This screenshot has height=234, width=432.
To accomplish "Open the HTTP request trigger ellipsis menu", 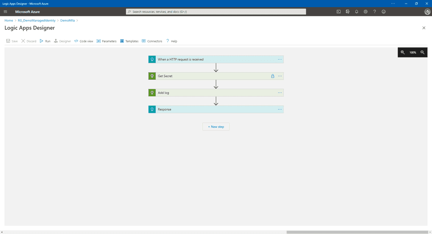I will point(280,59).
